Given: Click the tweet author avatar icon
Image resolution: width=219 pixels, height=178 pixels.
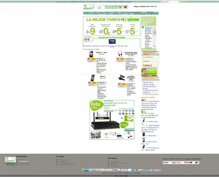Looking at the screenshot, I should [143, 27].
